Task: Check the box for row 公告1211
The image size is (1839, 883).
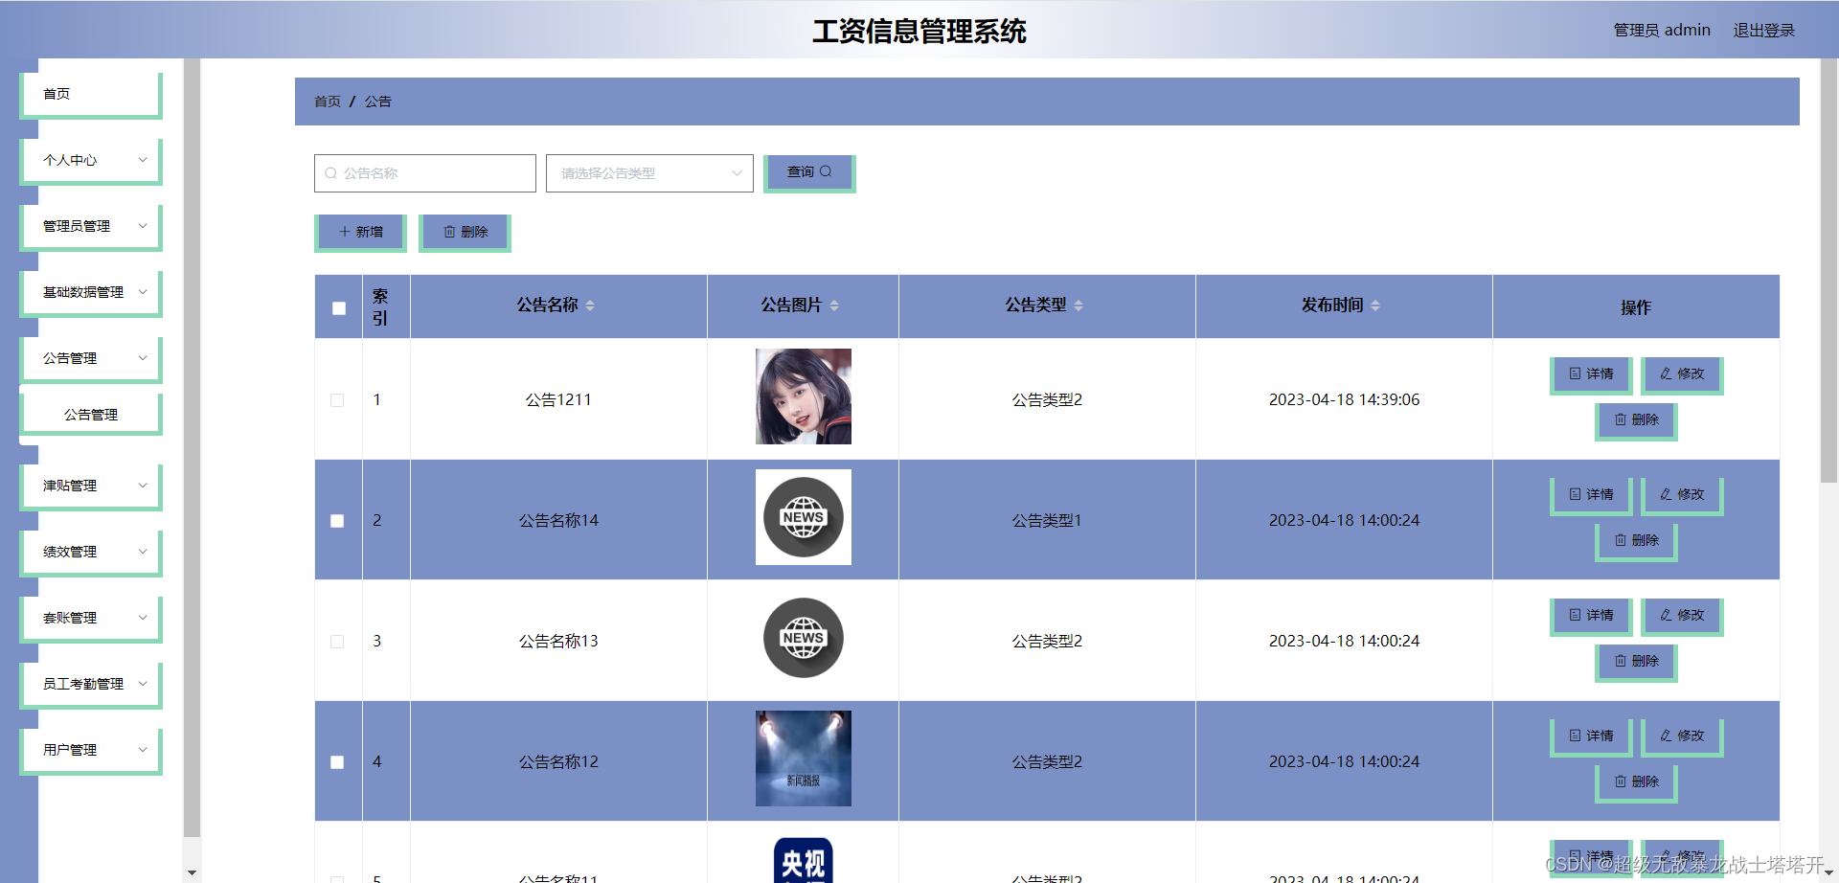Action: click(x=337, y=400)
